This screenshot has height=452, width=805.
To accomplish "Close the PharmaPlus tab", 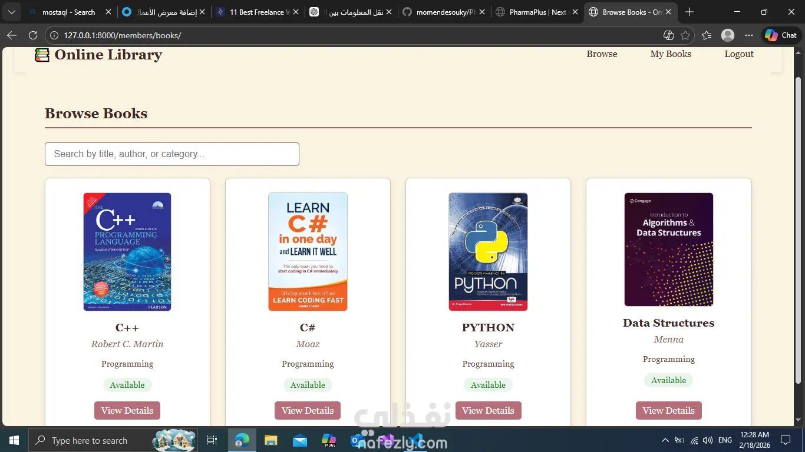I will tap(575, 12).
